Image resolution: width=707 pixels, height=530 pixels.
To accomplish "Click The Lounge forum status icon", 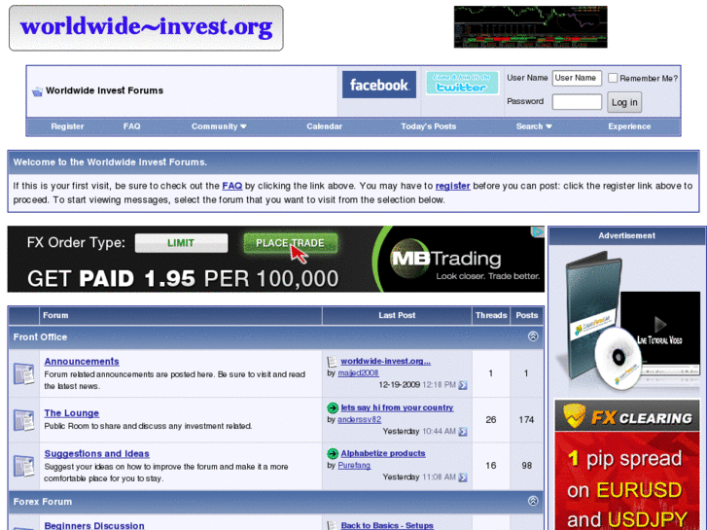I will tap(23, 420).
